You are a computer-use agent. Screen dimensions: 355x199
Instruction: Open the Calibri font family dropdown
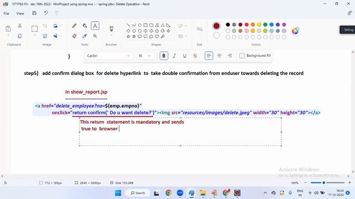click(x=108, y=56)
